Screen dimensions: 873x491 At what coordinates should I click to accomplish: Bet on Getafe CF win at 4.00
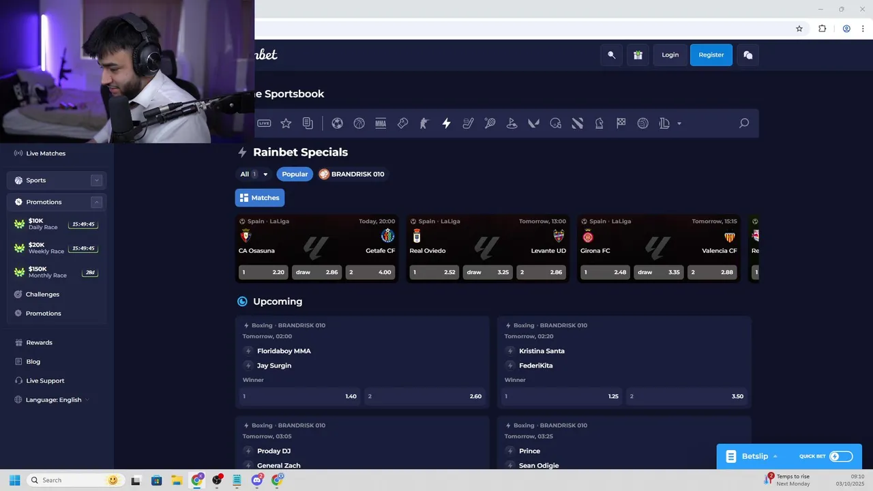coord(370,272)
